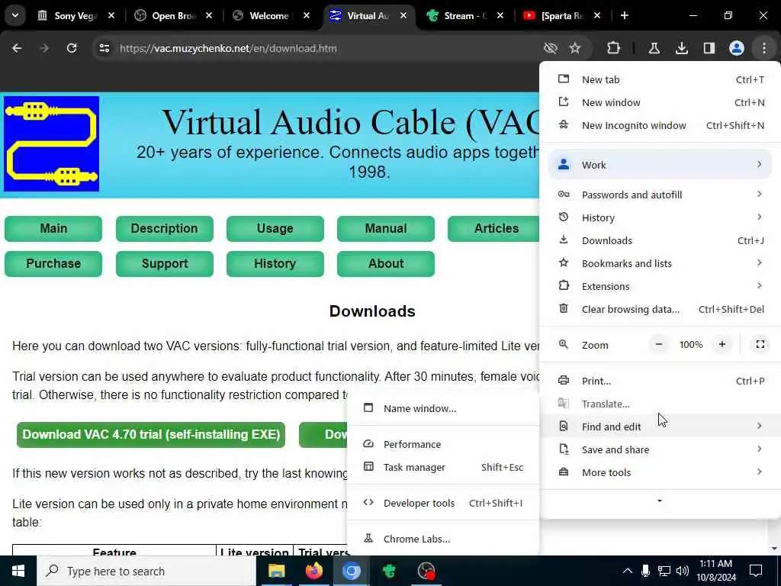Download VAC 4.70 trial self-installing EXE
This screenshot has width=781, height=586.
(151, 434)
